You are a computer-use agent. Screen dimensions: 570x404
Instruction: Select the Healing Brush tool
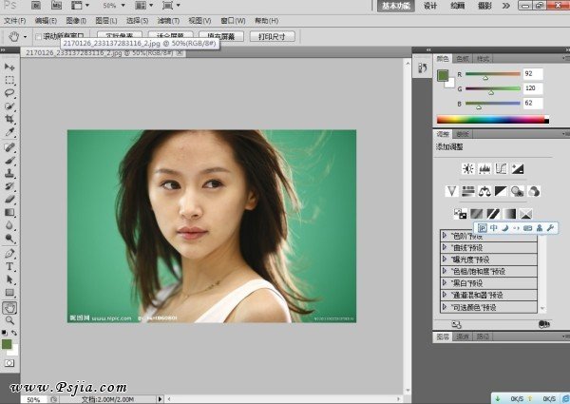[x=9, y=147]
